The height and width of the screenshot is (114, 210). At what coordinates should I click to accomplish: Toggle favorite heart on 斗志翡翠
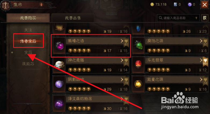pyautogui.click(x=205, y=62)
